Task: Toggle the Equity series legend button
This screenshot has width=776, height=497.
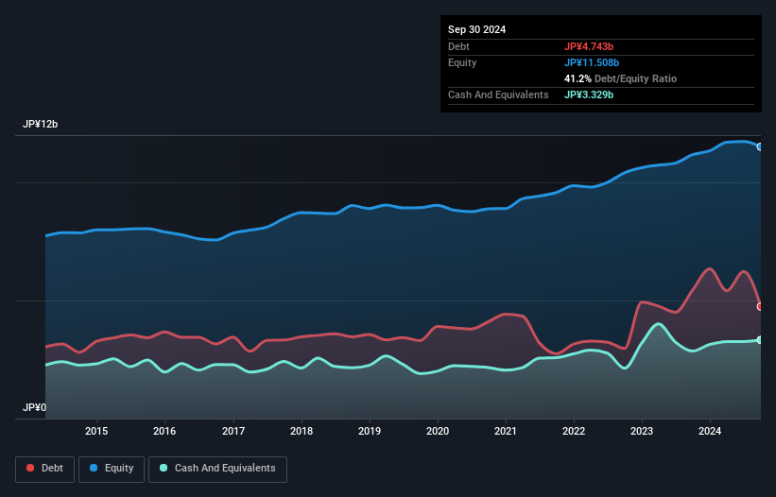Action: pyautogui.click(x=112, y=469)
